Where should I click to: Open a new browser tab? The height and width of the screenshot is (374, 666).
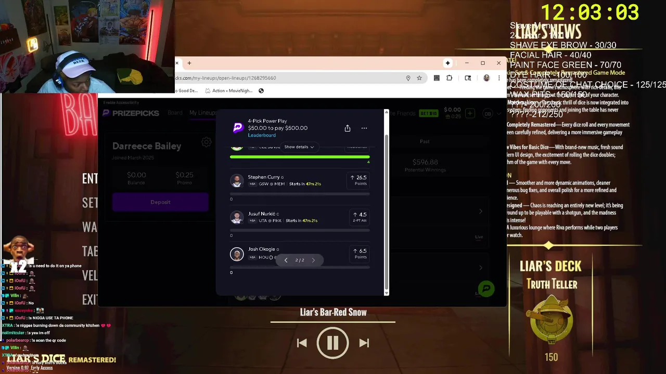(189, 63)
